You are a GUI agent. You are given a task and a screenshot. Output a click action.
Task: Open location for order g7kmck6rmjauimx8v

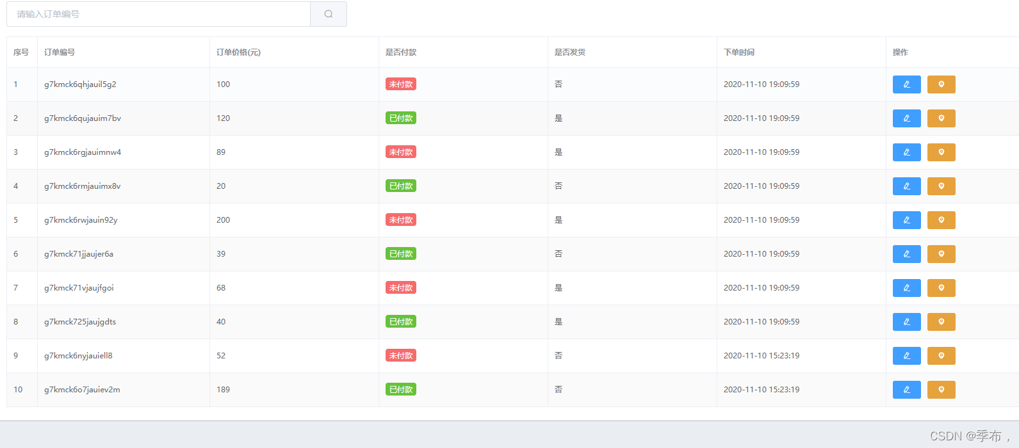[x=941, y=186]
